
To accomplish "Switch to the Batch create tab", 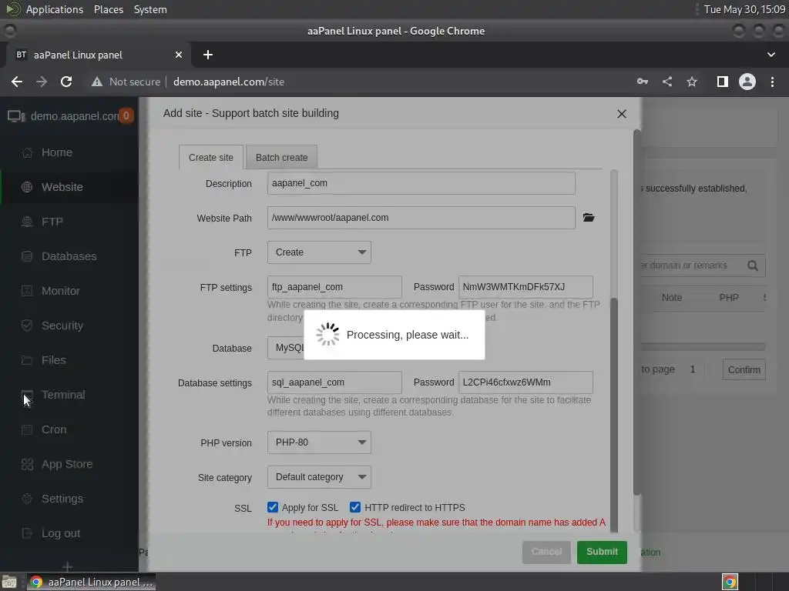I will [x=281, y=157].
